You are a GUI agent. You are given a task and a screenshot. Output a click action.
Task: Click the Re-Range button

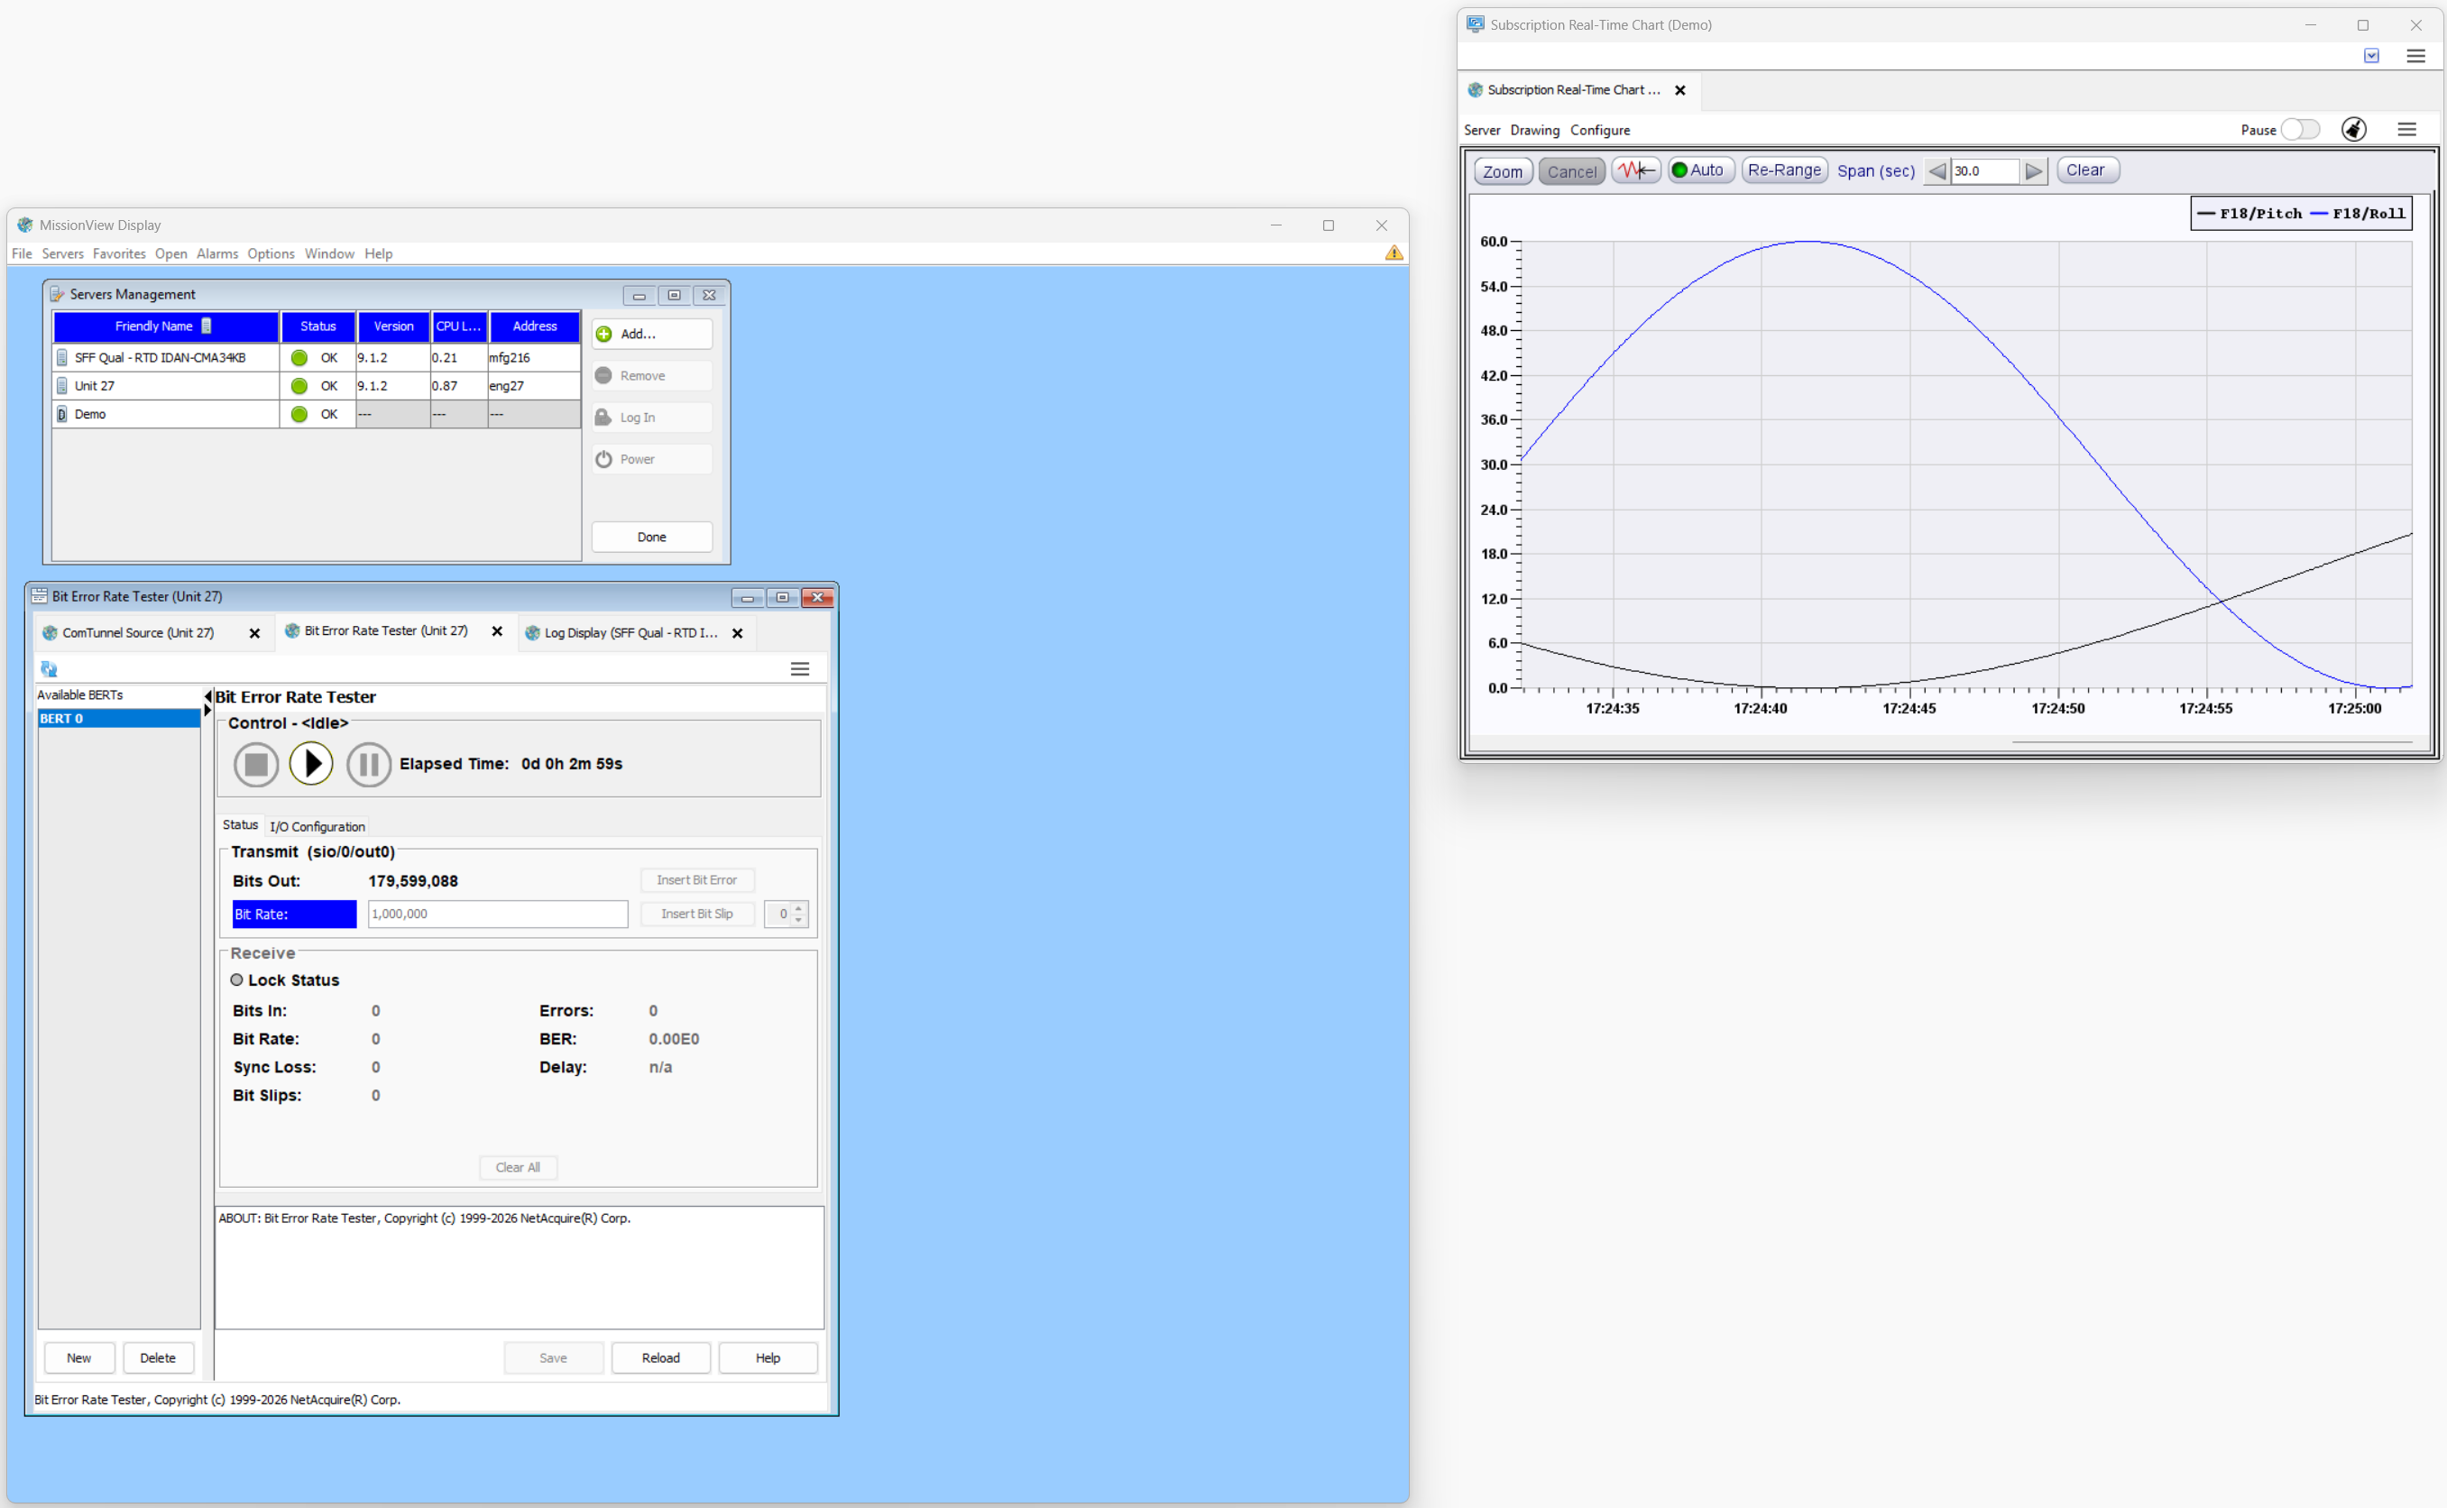click(1783, 170)
